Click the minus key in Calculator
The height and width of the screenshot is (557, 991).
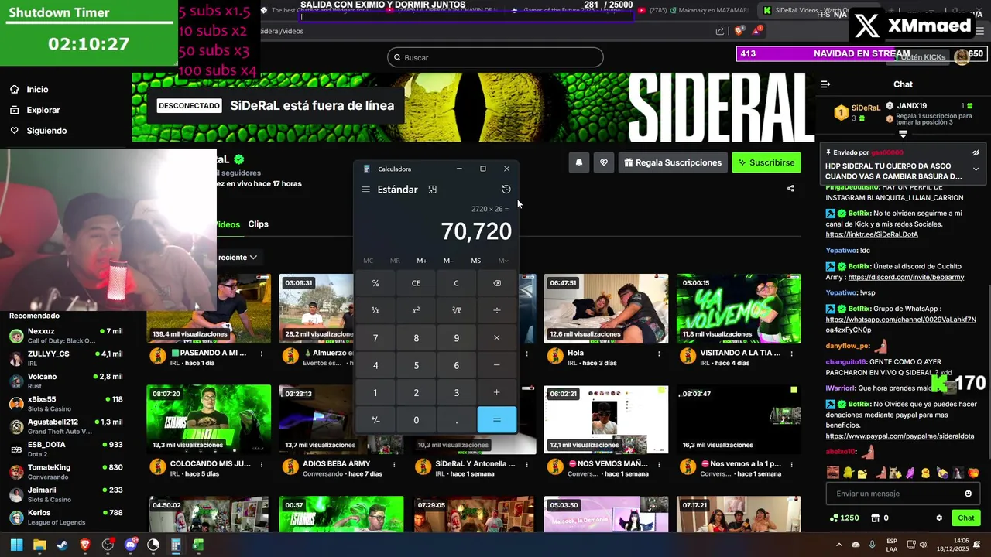[497, 365]
